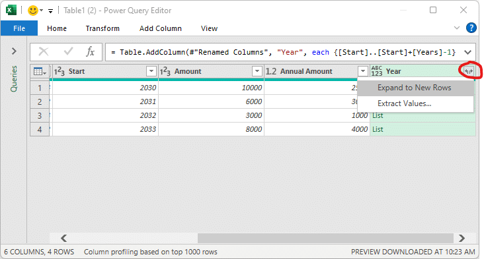The height and width of the screenshot is (259, 484).
Task: Open the table options icon in grid corner
Action: pos(40,71)
